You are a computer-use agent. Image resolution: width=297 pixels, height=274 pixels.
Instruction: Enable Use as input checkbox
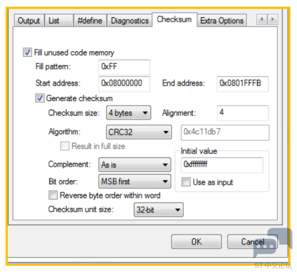point(186,182)
